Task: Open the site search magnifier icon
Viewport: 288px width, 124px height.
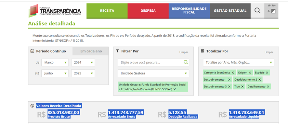Action: 257,11
